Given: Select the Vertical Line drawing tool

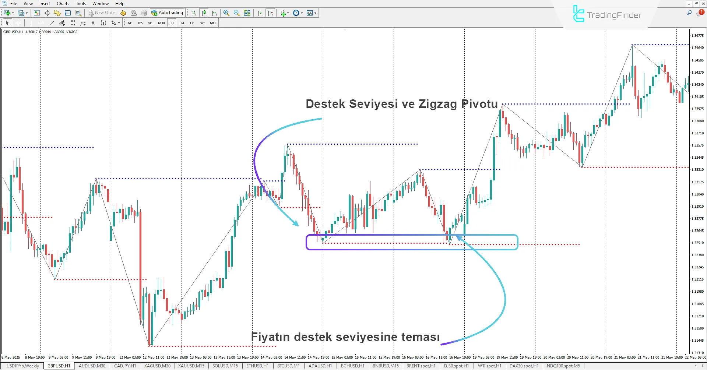Looking at the screenshot, I should click(x=31, y=22).
